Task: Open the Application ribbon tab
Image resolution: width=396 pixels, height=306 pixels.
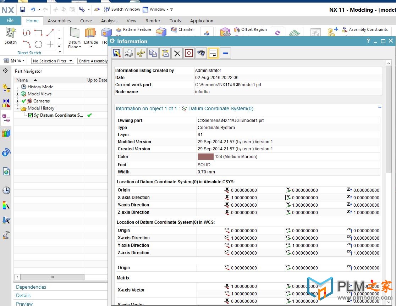Action: coord(202,21)
